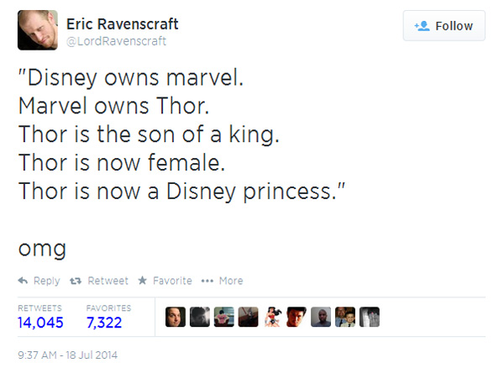504x368 pixels.
Task: View the 14,045 retweets count
Action: tap(41, 322)
